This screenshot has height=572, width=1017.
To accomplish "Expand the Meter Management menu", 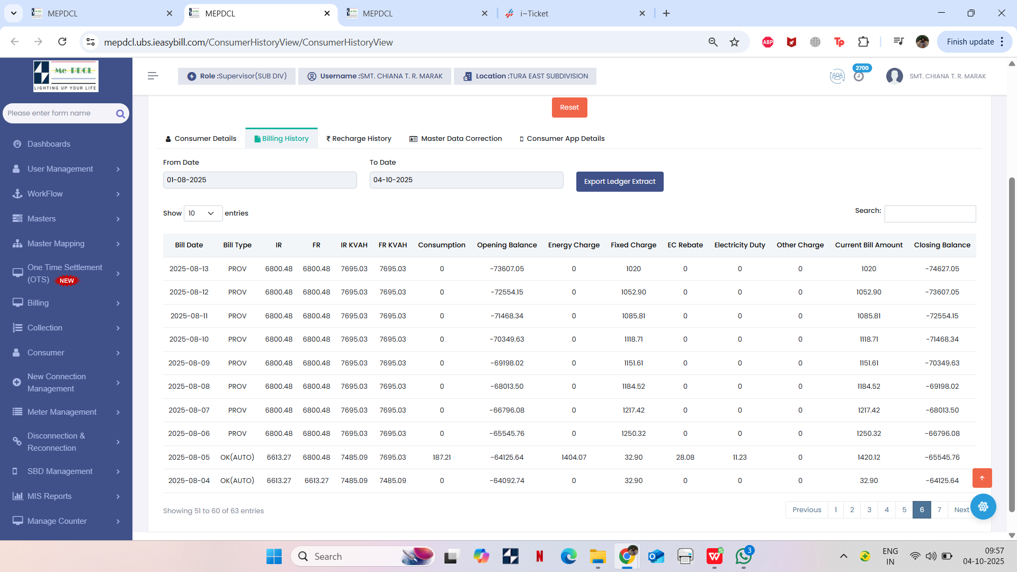I will click(66, 412).
